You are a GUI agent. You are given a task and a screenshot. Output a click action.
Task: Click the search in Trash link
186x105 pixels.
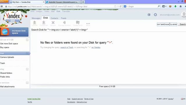click(x=67, y=47)
